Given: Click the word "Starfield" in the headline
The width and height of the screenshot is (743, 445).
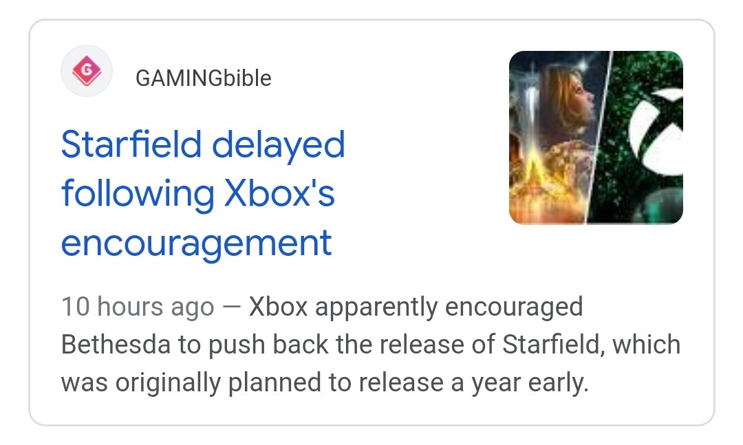Looking at the screenshot, I should pyautogui.click(x=131, y=145).
